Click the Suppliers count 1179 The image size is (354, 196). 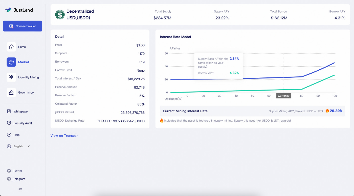141,54
